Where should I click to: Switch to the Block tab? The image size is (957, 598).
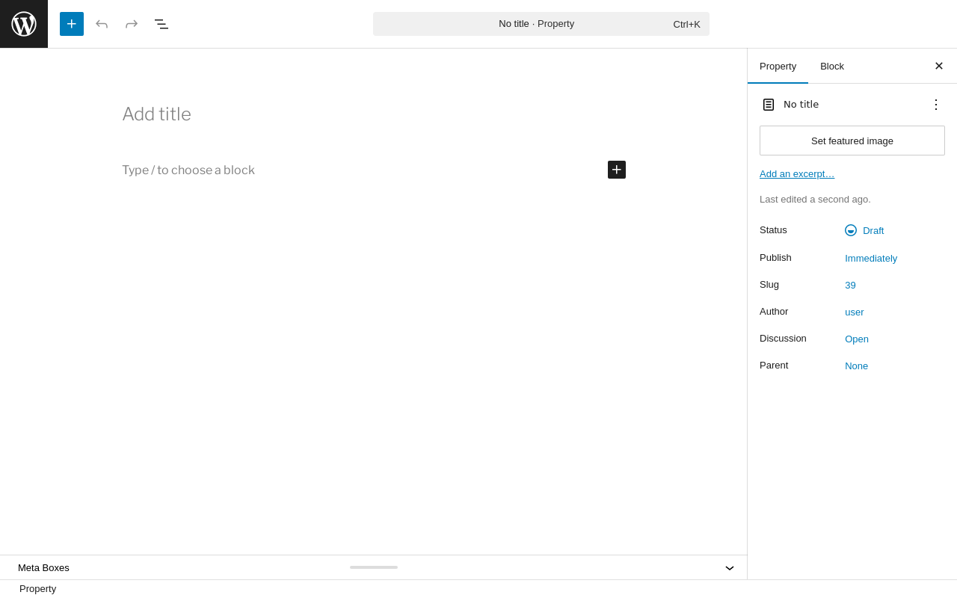tap(832, 66)
